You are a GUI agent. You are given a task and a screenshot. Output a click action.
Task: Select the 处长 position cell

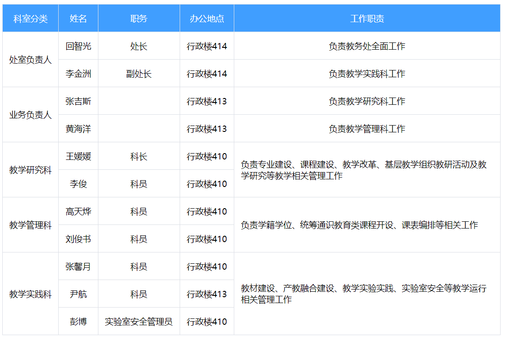click(139, 46)
